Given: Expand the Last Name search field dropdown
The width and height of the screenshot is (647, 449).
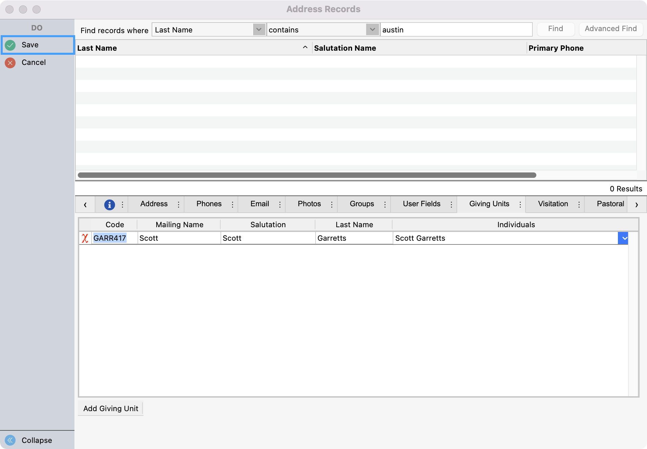Looking at the screenshot, I should [x=259, y=30].
